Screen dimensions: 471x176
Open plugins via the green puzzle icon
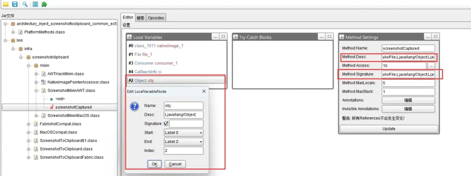44,4
